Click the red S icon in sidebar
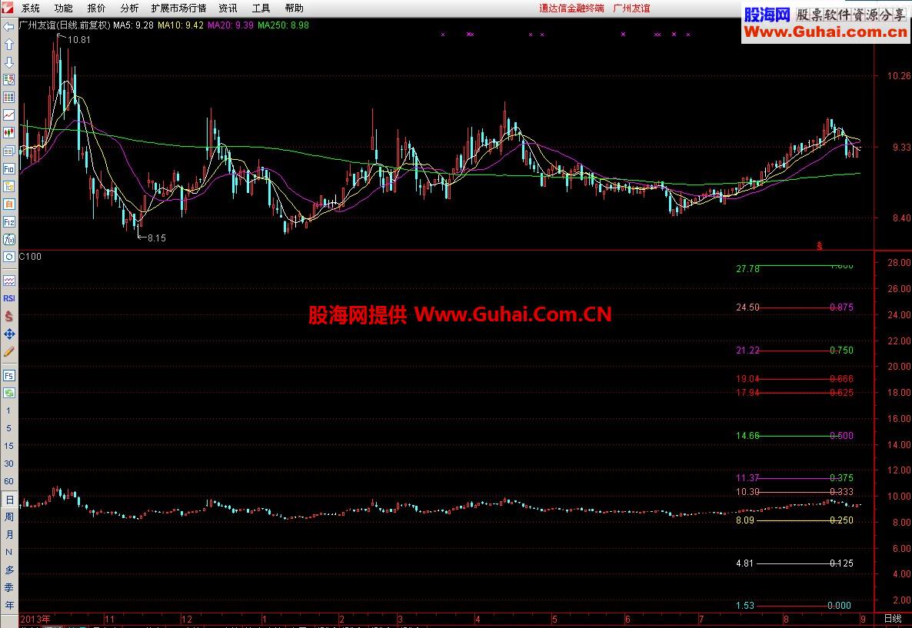Image resolution: width=912 pixels, height=628 pixels. pyautogui.click(x=8, y=317)
